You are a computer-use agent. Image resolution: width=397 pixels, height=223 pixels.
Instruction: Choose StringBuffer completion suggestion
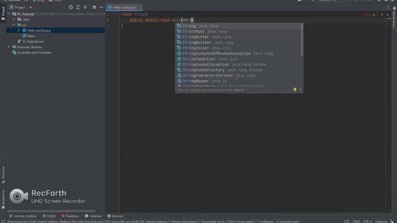click(x=238, y=37)
